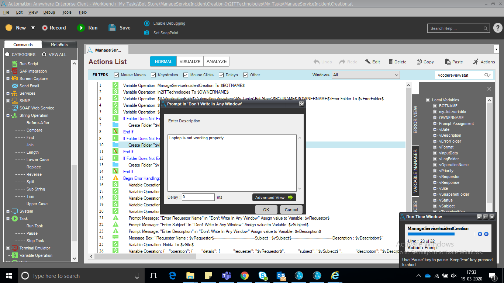This screenshot has height=283, width=504.
Task: Select the Variable Operation command in Commands panel
Action: pyautogui.click(x=36, y=255)
